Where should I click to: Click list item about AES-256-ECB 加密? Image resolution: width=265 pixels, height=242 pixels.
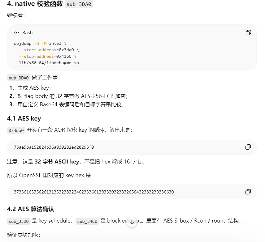coord(72,96)
